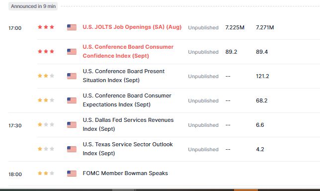This screenshot has height=191, width=320.
Task: Click the US flag beside Consumer Expectations Index
Action: point(72,100)
